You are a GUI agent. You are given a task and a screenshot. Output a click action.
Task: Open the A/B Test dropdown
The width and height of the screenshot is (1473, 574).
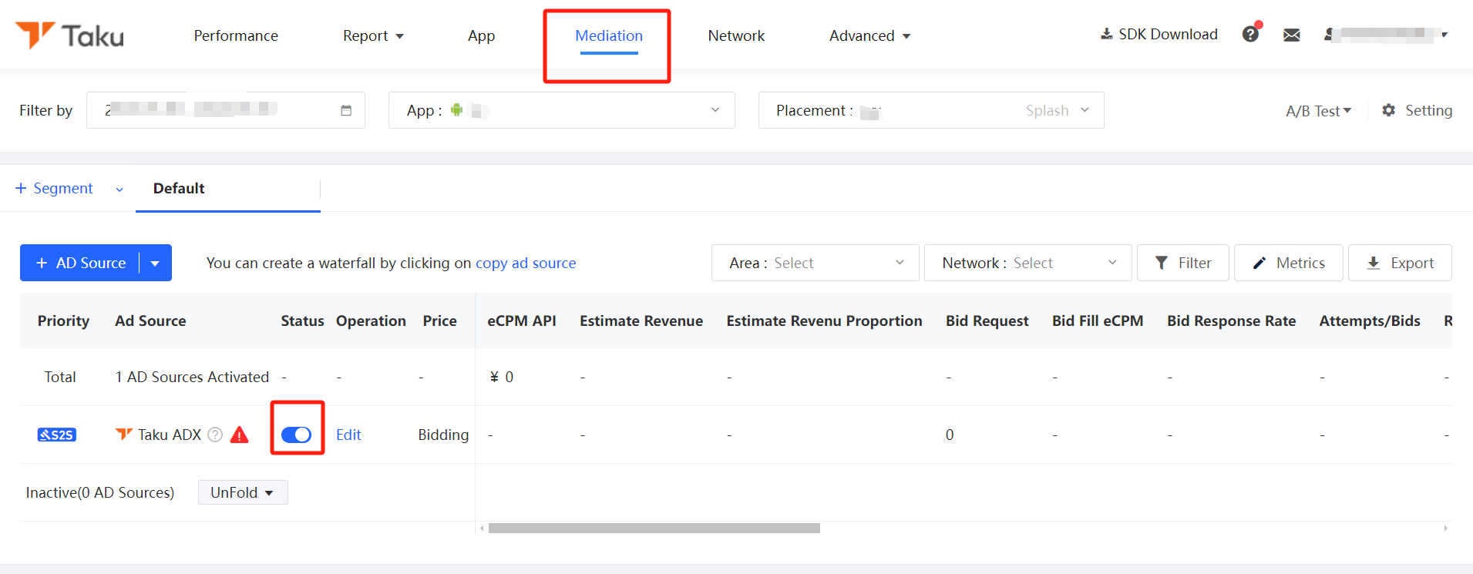click(1318, 111)
